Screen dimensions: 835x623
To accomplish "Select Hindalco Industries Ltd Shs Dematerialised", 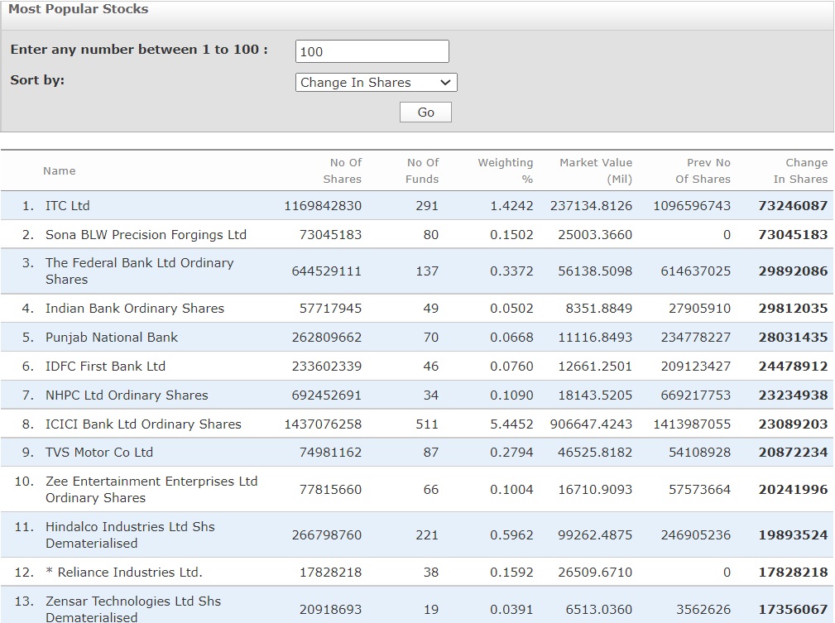I will (x=130, y=534).
